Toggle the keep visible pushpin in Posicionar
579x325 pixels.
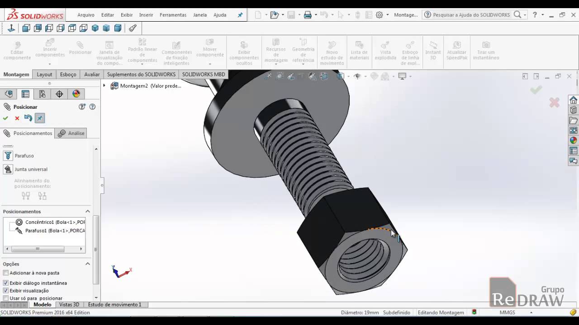tap(40, 118)
